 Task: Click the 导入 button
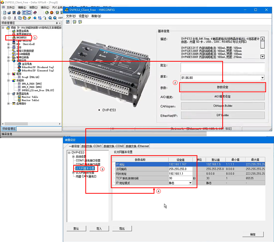pyautogui.click(x=99, y=229)
